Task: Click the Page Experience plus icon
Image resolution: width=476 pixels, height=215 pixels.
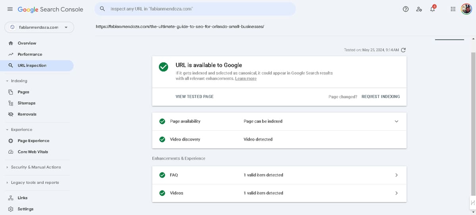Action: click(x=11, y=141)
